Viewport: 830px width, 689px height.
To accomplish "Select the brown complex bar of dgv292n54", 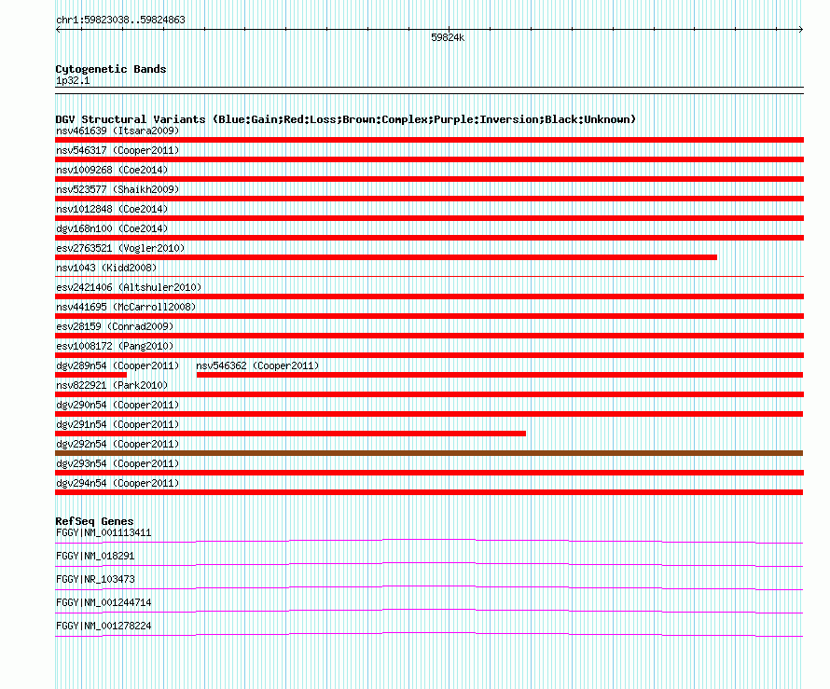I will click(429, 453).
